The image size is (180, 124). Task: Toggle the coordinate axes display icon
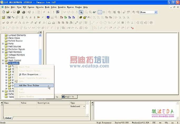pos(100,12)
